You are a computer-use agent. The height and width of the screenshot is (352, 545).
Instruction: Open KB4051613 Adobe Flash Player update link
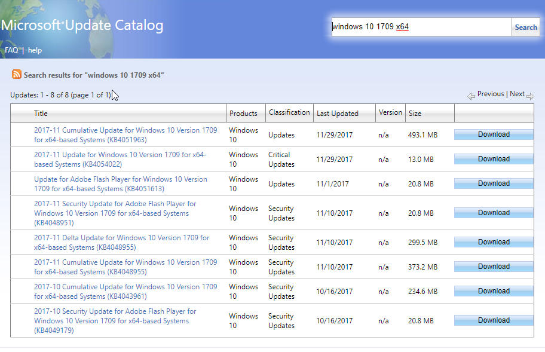(x=121, y=184)
